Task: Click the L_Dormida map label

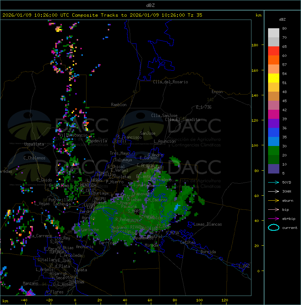Action: click(206, 252)
